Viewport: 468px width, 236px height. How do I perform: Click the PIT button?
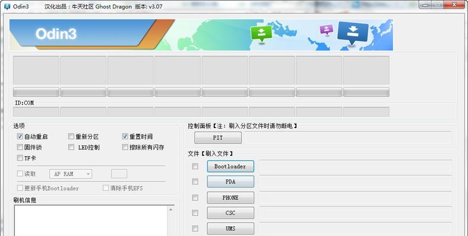(218, 138)
